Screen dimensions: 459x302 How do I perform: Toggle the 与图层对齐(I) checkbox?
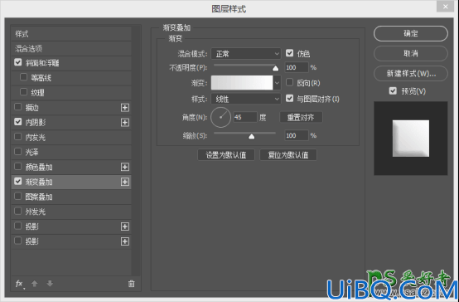289,98
